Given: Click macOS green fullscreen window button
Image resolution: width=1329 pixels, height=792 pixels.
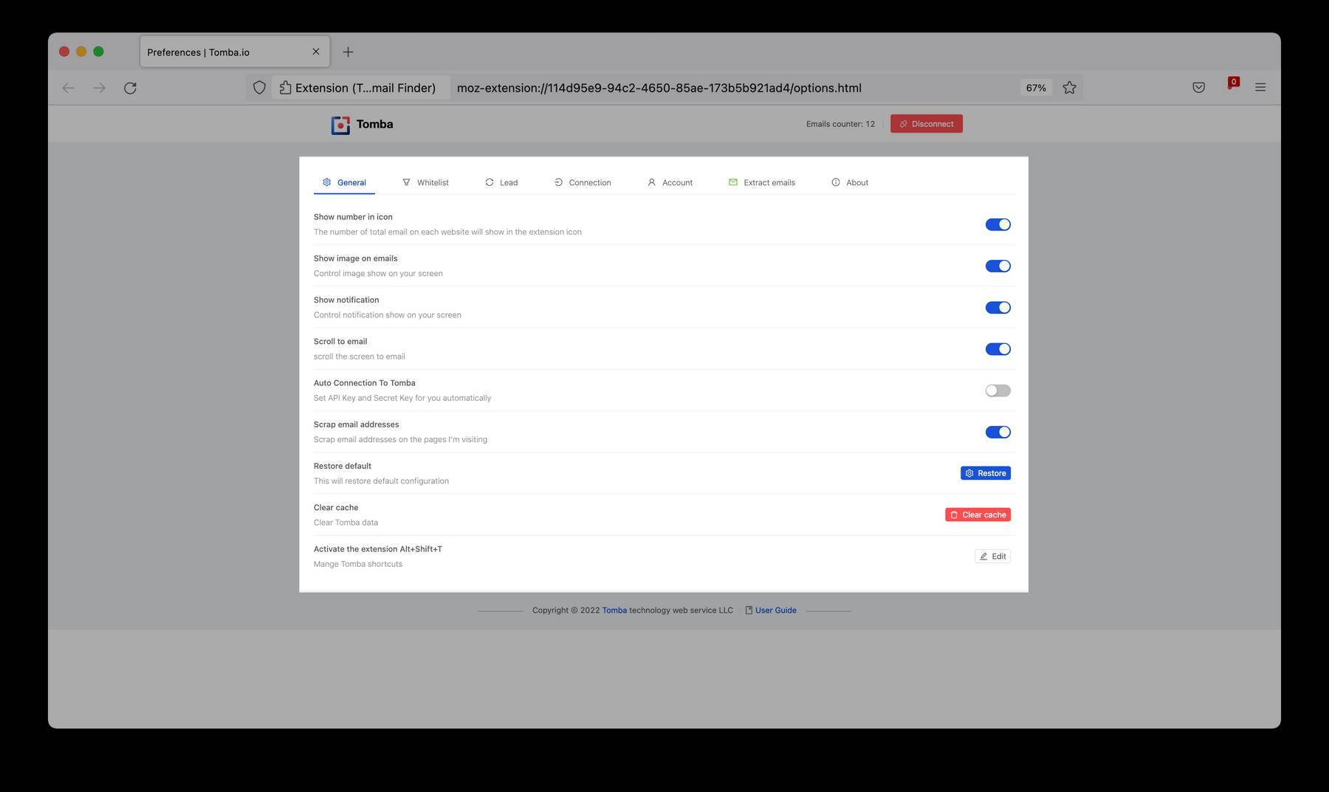Looking at the screenshot, I should [x=98, y=52].
